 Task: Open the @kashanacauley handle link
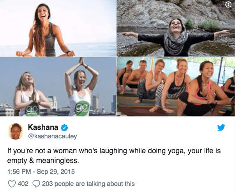[53, 136]
